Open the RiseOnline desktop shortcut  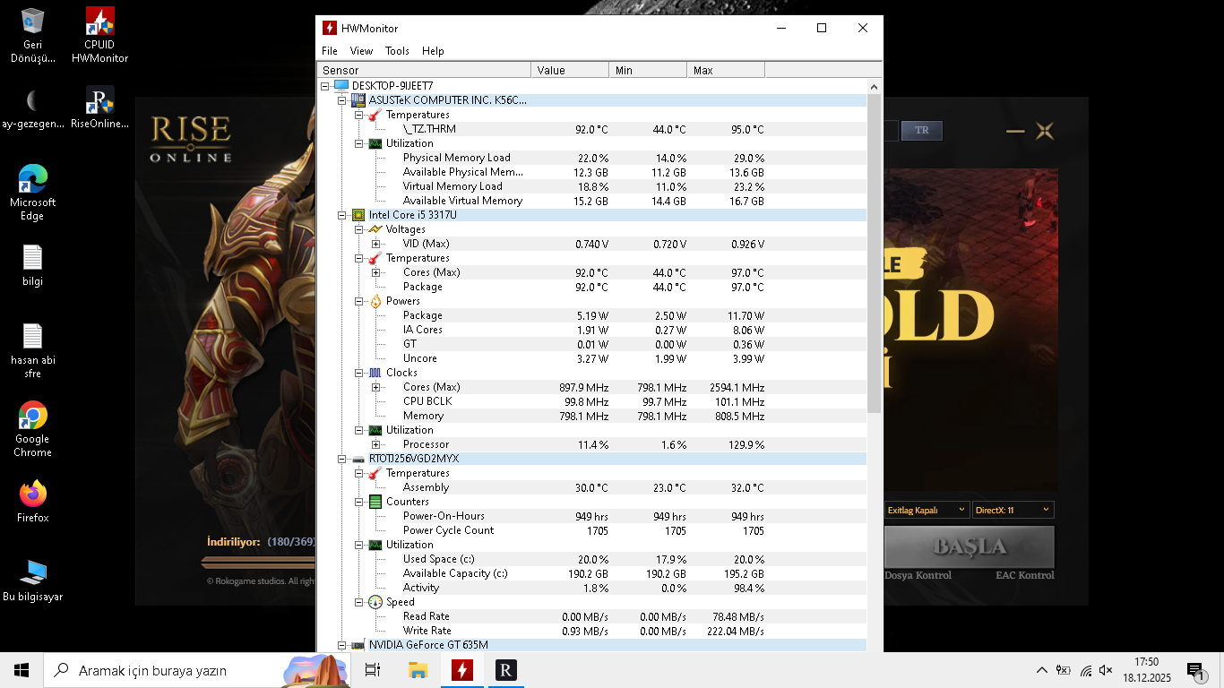coord(99,109)
